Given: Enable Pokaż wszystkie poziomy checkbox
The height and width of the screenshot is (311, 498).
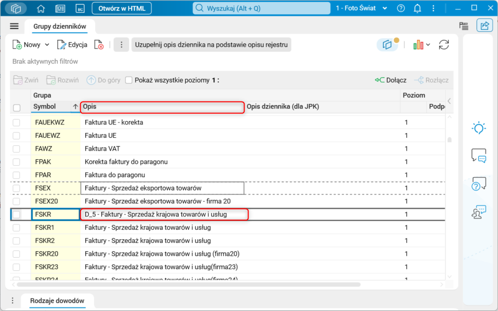Looking at the screenshot, I should click(x=128, y=80).
